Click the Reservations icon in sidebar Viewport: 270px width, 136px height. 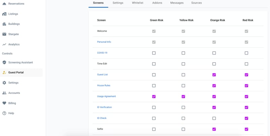click(x=4, y=3)
